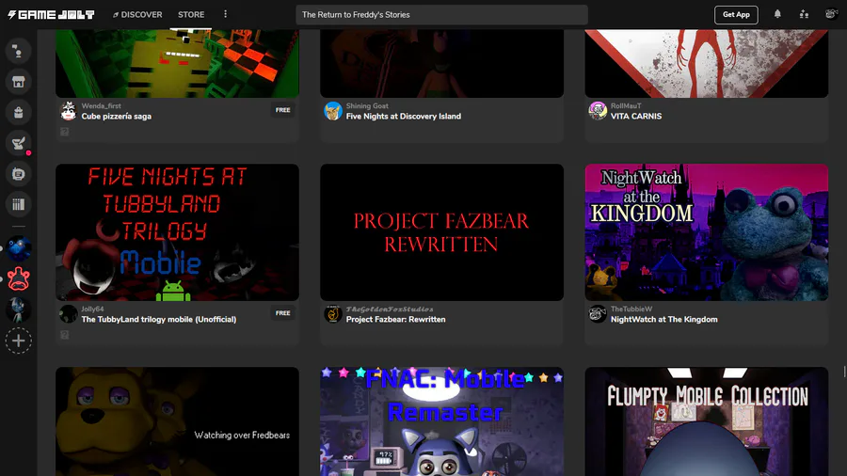This screenshot has width=847, height=476.
Task: Open the red monster community in sidebar
Action: click(x=19, y=279)
